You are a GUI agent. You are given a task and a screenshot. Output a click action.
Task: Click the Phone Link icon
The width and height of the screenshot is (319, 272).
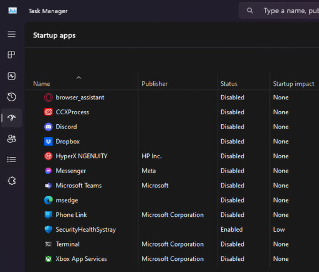(x=49, y=215)
